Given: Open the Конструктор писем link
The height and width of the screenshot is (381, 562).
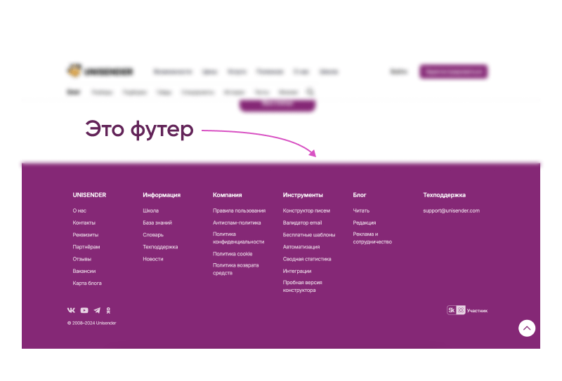Looking at the screenshot, I should pos(306,210).
